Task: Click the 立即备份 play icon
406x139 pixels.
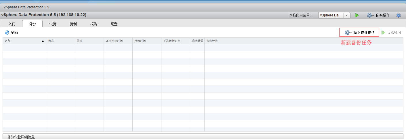Action: (x=383, y=33)
